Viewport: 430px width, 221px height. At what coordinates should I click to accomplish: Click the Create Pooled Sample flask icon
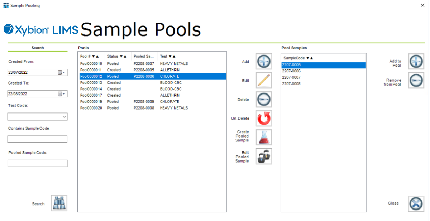coord(264,137)
